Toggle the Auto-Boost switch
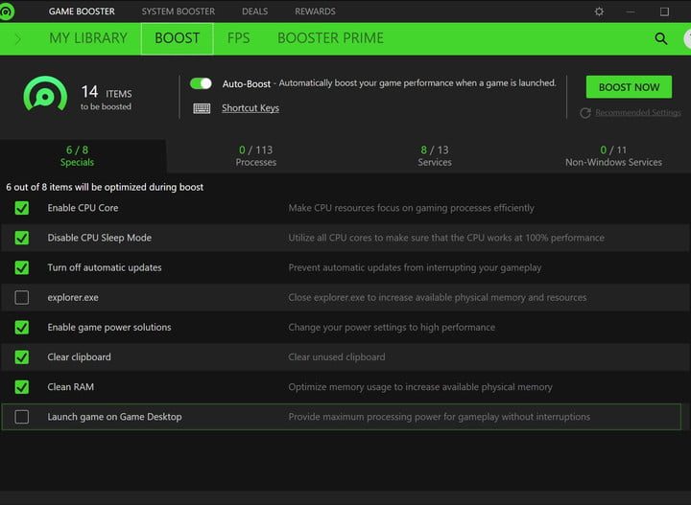The width and height of the screenshot is (691, 505). pyautogui.click(x=201, y=83)
